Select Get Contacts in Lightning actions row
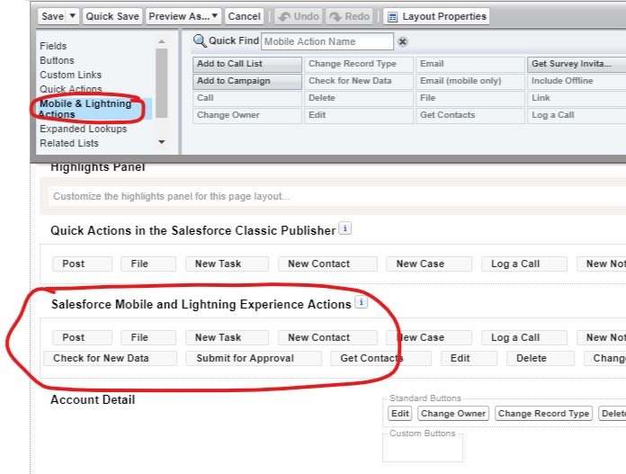Image resolution: width=626 pixels, height=474 pixels. click(380, 359)
